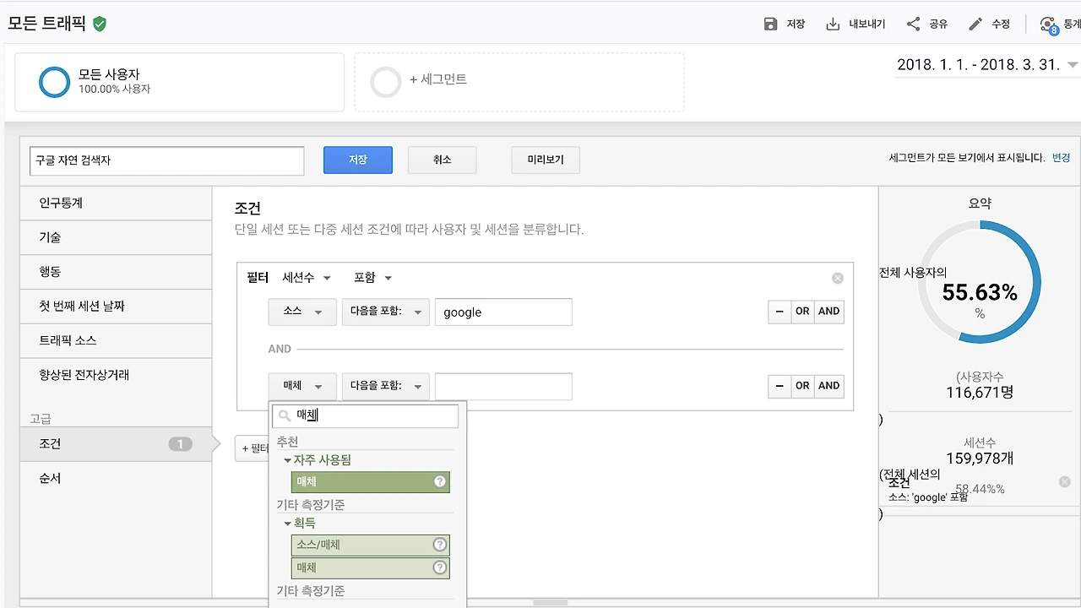Collapse the 자주 사용됨 group
1081x608 pixels.
click(287, 460)
